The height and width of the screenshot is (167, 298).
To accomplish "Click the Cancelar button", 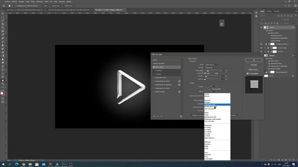I will click(x=254, y=65).
